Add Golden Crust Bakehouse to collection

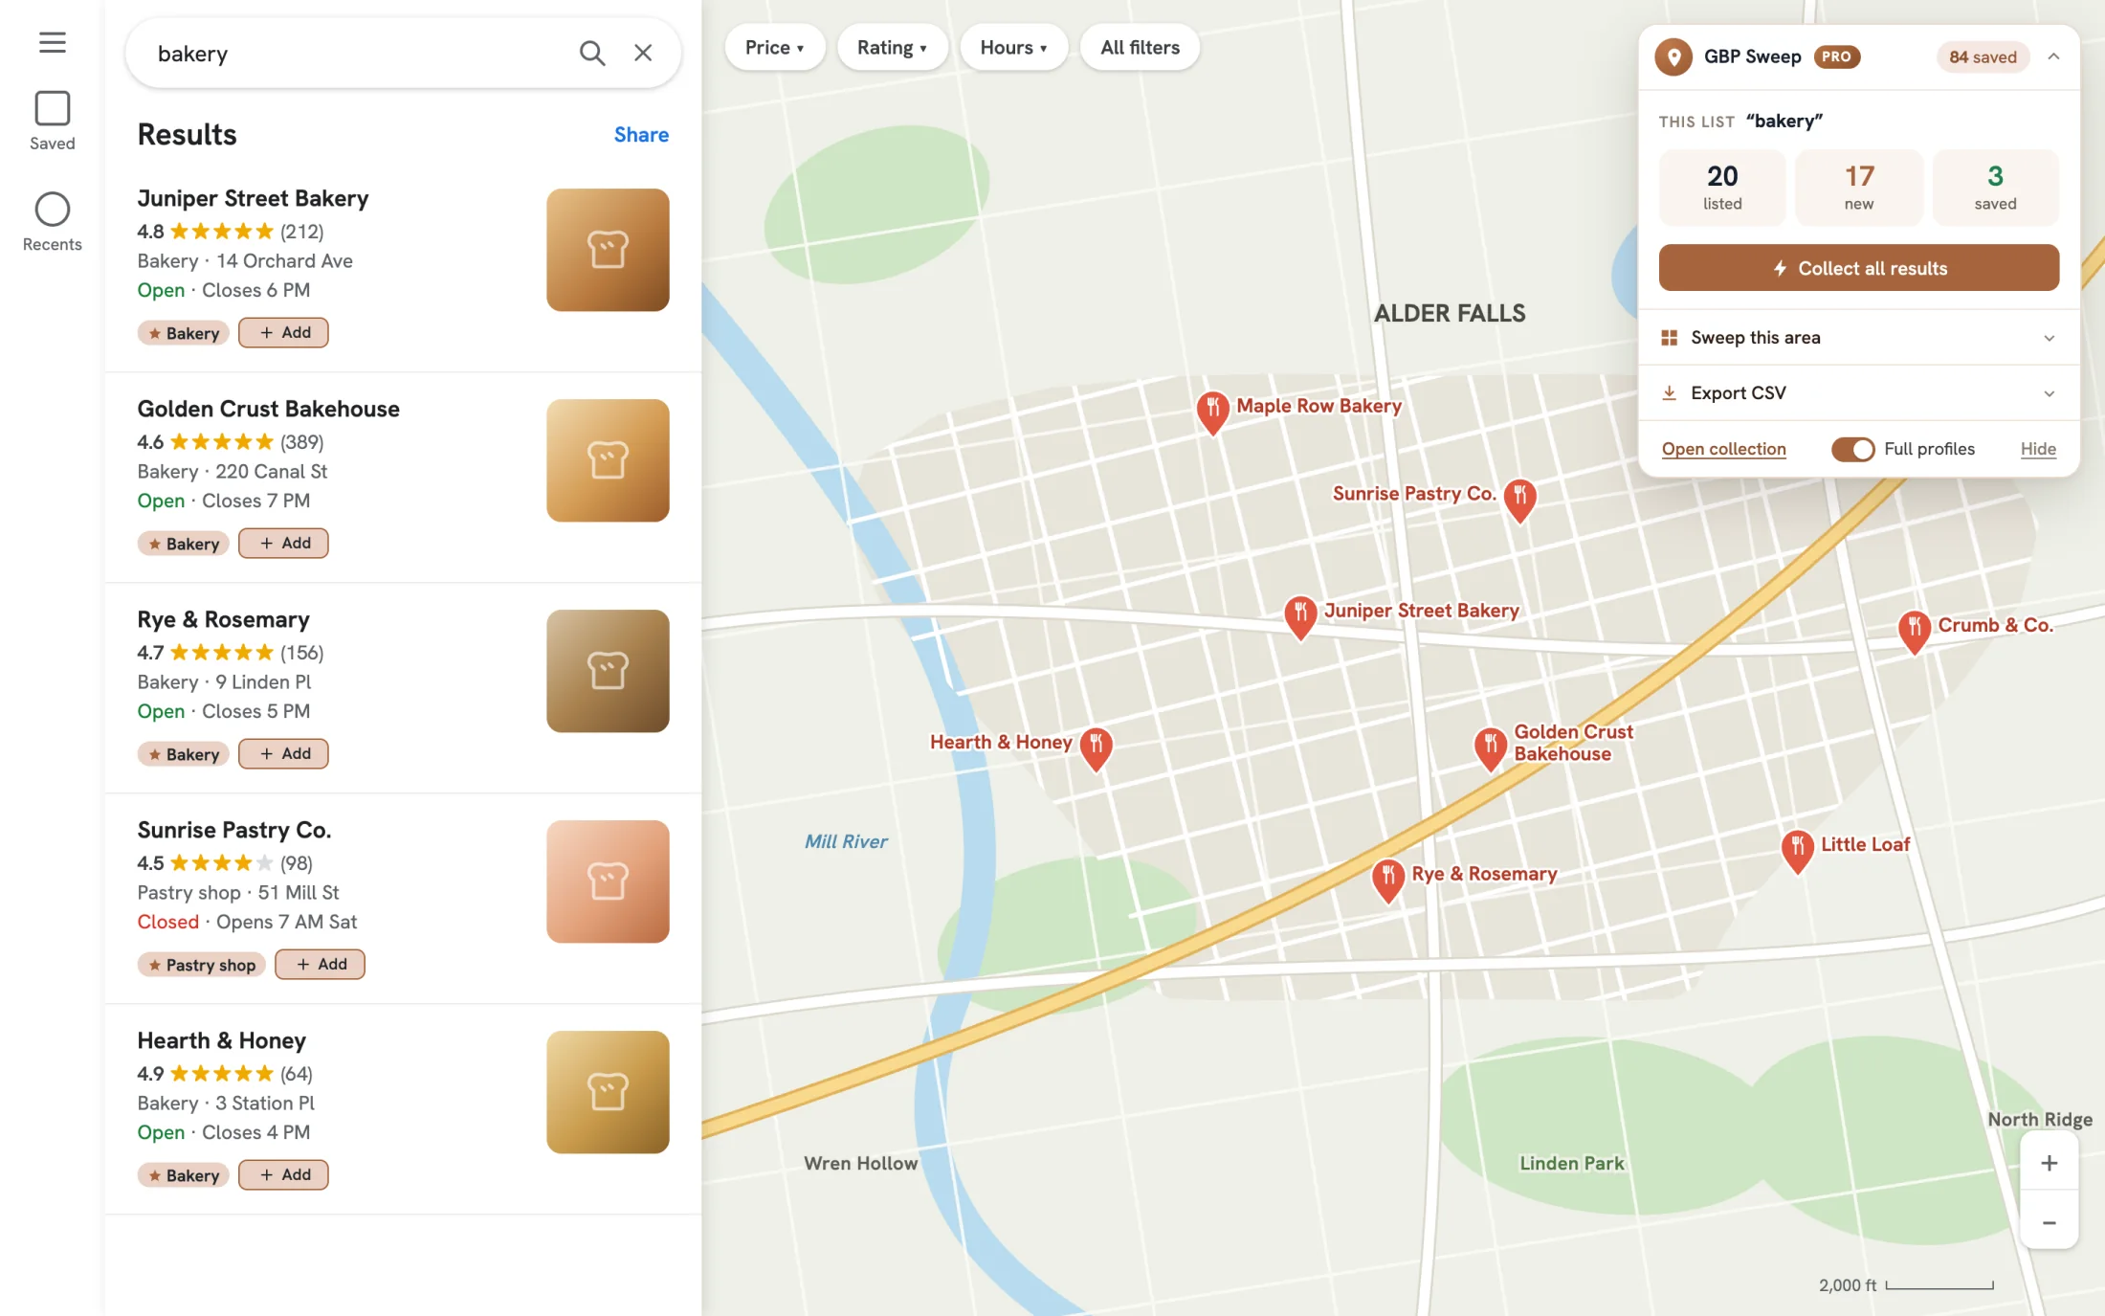(x=283, y=543)
